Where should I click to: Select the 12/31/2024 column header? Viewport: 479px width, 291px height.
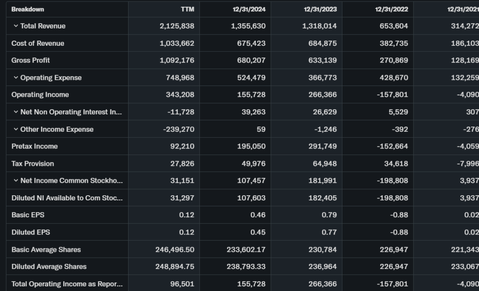point(249,9)
